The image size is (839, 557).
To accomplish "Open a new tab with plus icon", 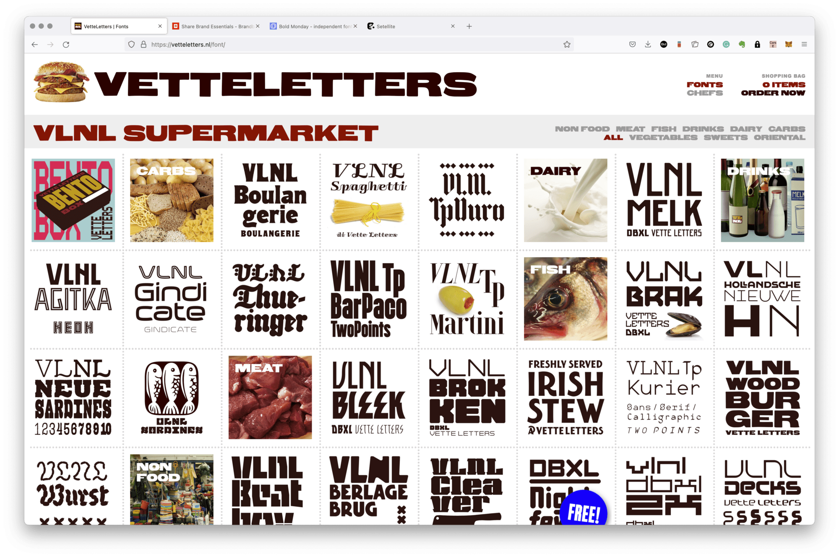I will pos(469,26).
